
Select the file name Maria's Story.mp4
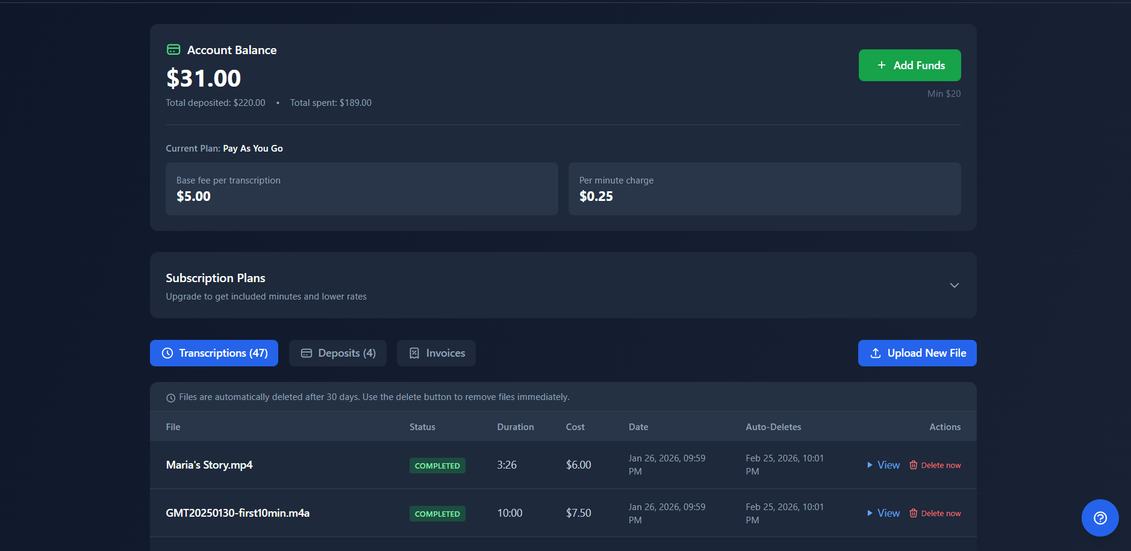[x=209, y=465]
